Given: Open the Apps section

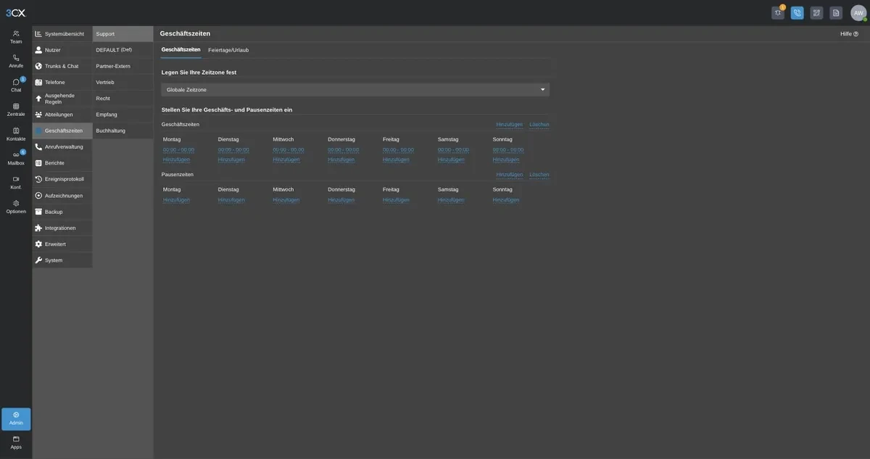Looking at the screenshot, I should coord(16,442).
